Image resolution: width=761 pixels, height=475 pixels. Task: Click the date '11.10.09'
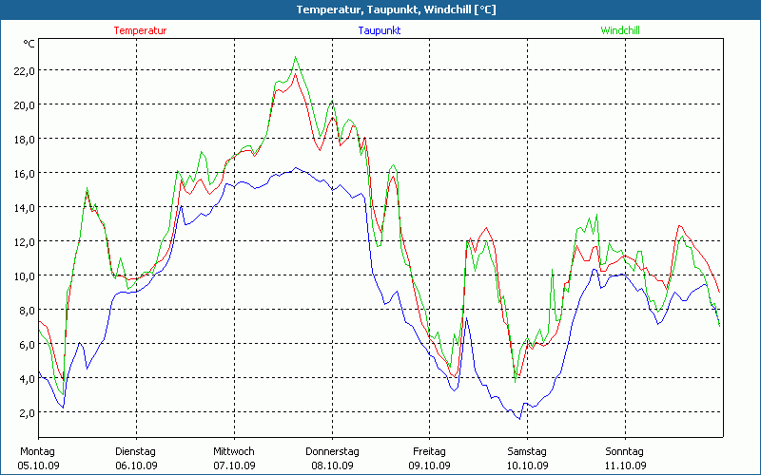[626, 465]
